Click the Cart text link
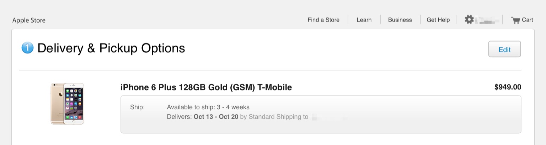This screenshot has width=546, height=145. (528, 20)
